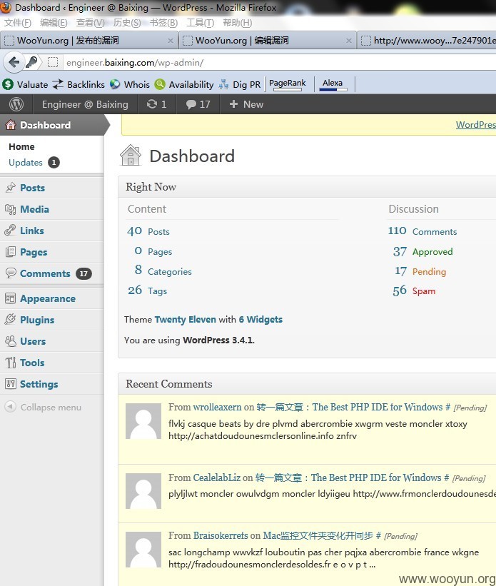Click the Tools icon in sidebar
Screen dimensions: 496x586
coord(11,362)
